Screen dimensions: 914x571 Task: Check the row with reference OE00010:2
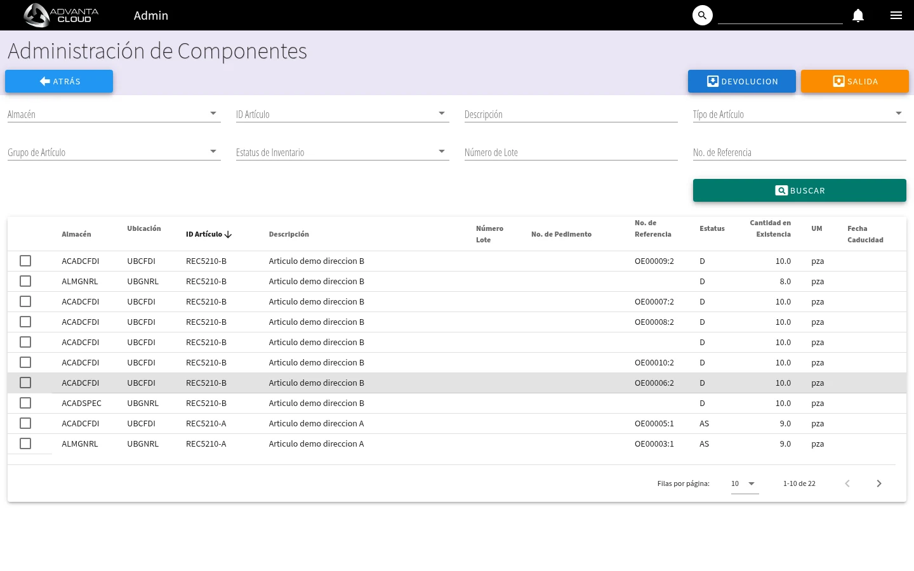coord(25,362)
